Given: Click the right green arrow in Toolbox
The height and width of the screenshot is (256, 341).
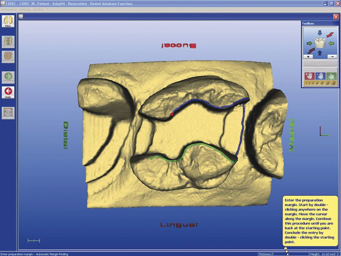Looking at the screenshot, I should pos(331,43).
